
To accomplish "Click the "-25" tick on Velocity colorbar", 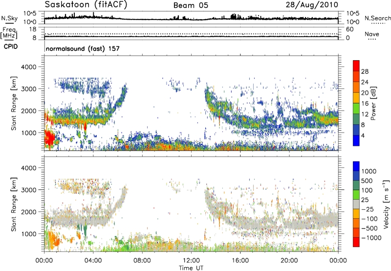I will click(368, 209).
